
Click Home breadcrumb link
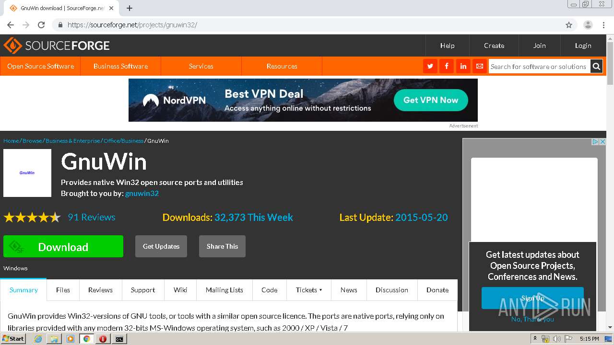(11, 141)
